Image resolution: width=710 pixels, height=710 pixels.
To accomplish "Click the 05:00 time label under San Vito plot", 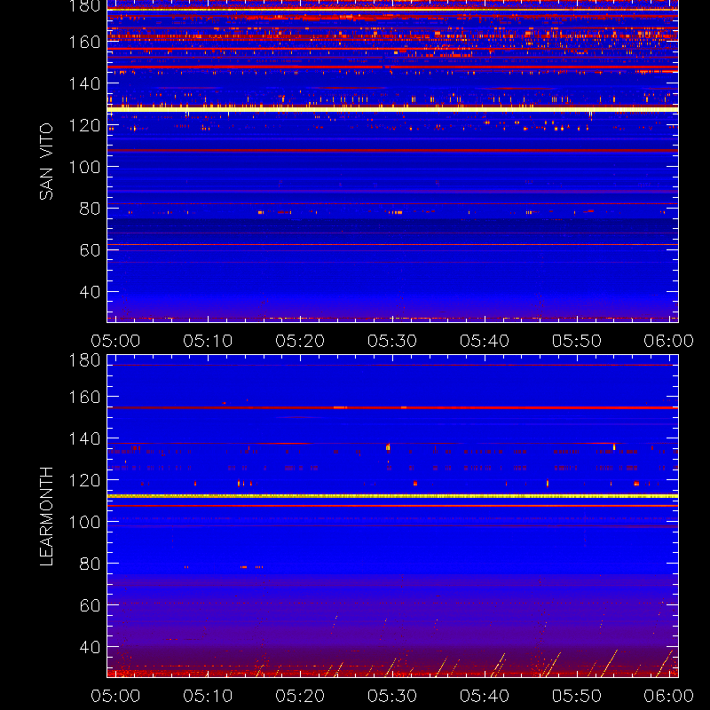I will point(115,341).
